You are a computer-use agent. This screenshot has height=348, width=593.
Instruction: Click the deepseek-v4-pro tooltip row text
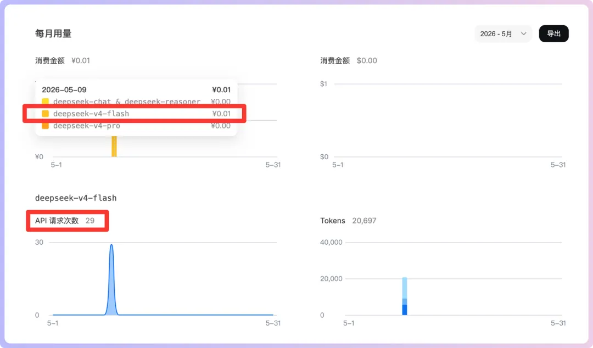click(x=87, y=126)
